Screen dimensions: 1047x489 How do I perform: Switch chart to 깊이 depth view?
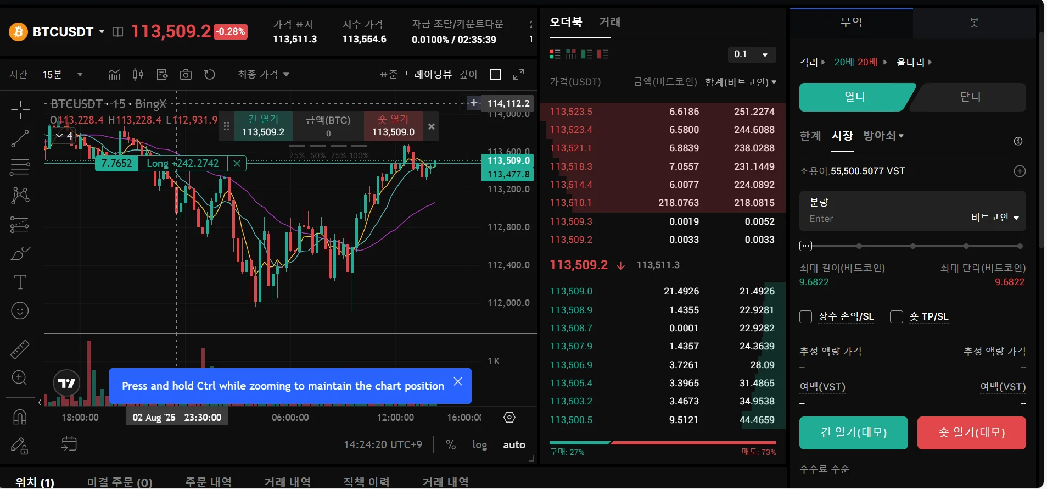(468, 74)
